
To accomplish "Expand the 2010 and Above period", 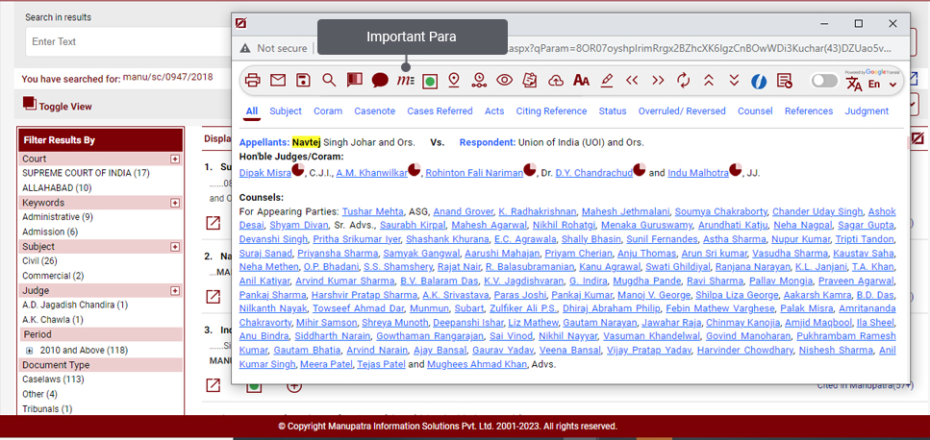I will click(x=30, y=351).
